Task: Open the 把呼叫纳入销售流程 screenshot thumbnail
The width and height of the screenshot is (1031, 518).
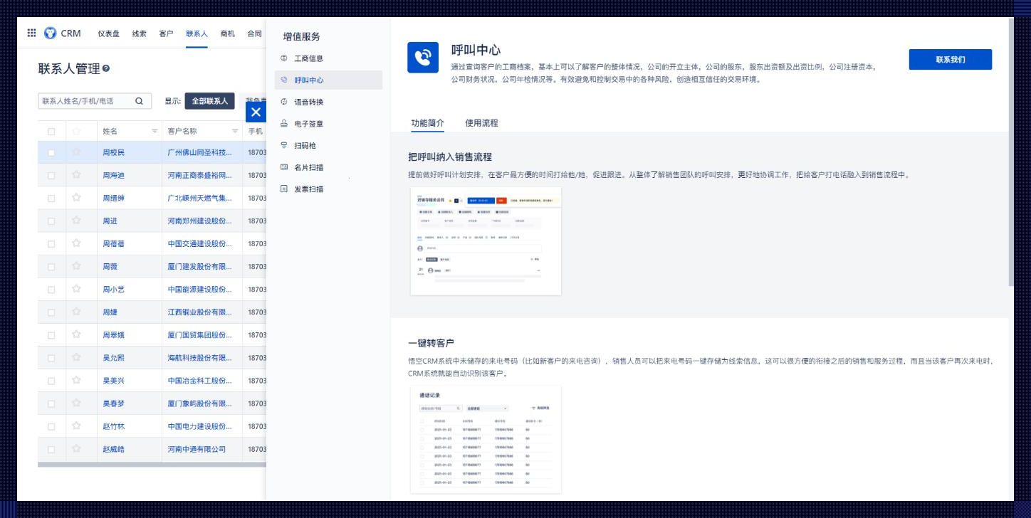Action: [486, 241]
